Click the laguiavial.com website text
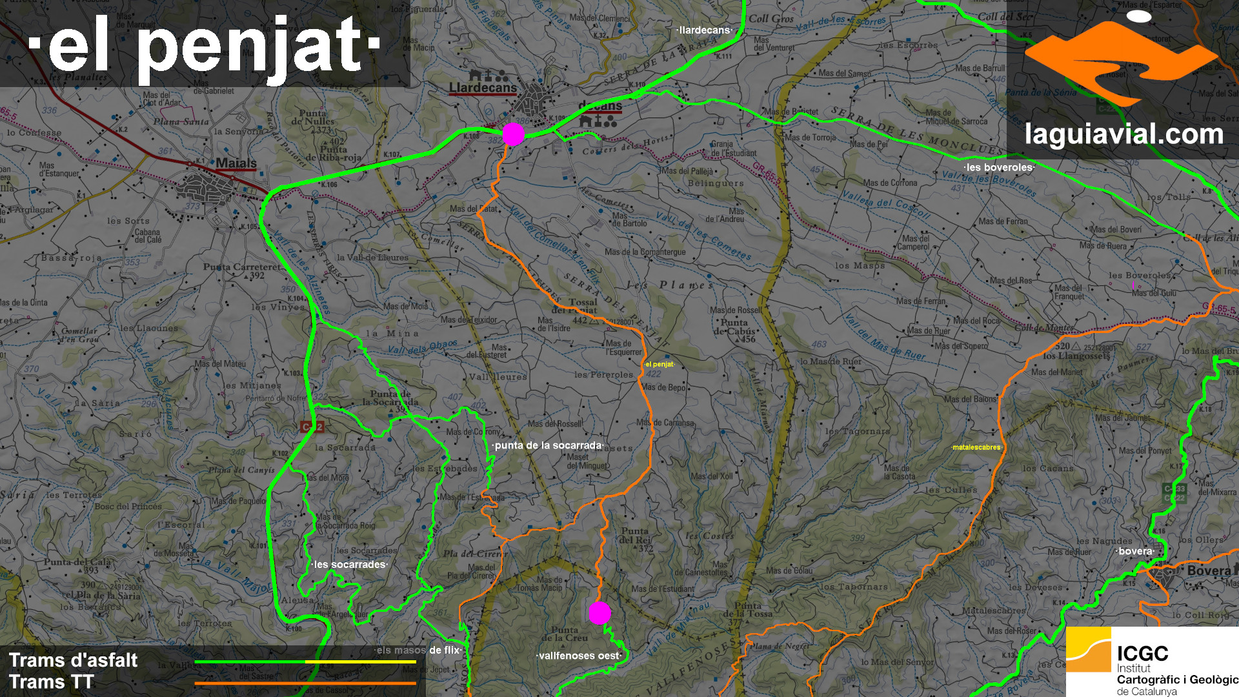Viewport: 1239px width, 697px height. click(x=1123, y=134)
